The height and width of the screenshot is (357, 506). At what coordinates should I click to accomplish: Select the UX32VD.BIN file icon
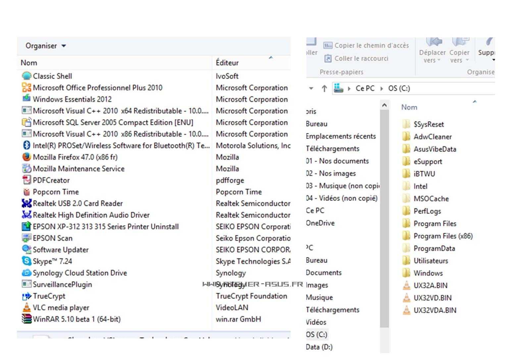click(x=406, y=298)
